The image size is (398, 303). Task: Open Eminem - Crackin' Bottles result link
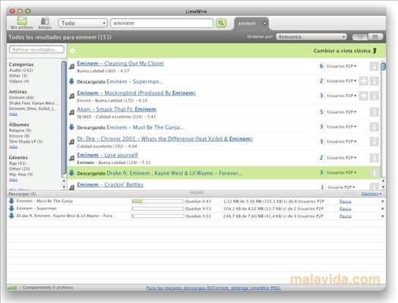(x=110, y=185)
